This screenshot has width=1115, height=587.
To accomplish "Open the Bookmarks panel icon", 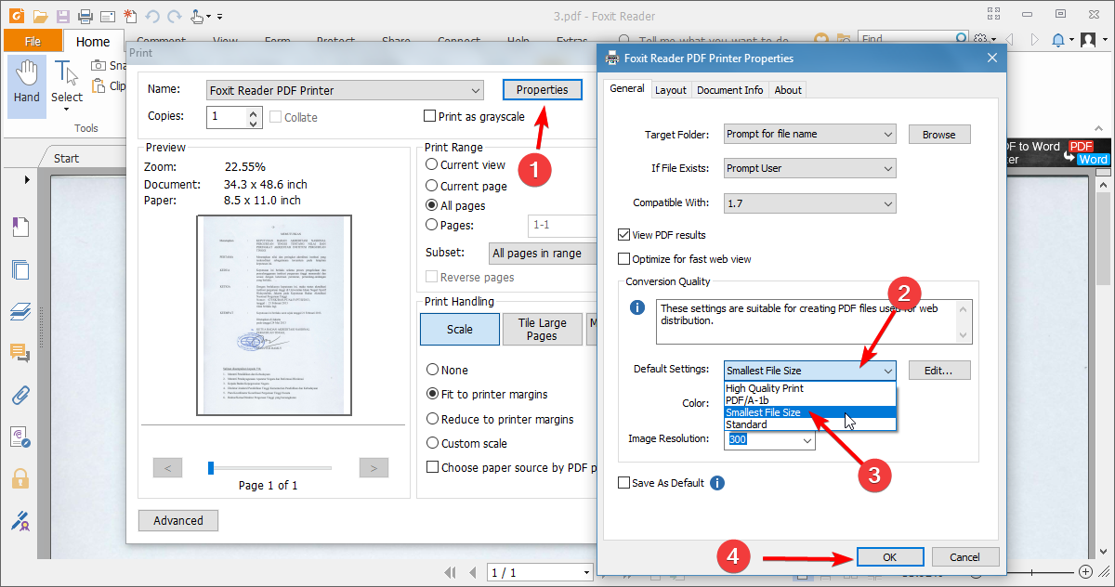I will (x=20, y=226).
